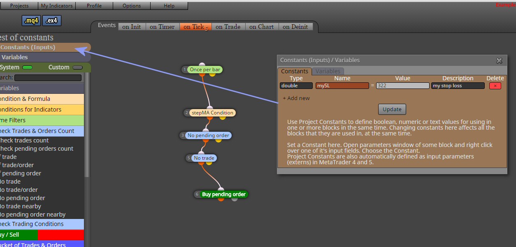Export project as .mq4 file

click(31, 21)
